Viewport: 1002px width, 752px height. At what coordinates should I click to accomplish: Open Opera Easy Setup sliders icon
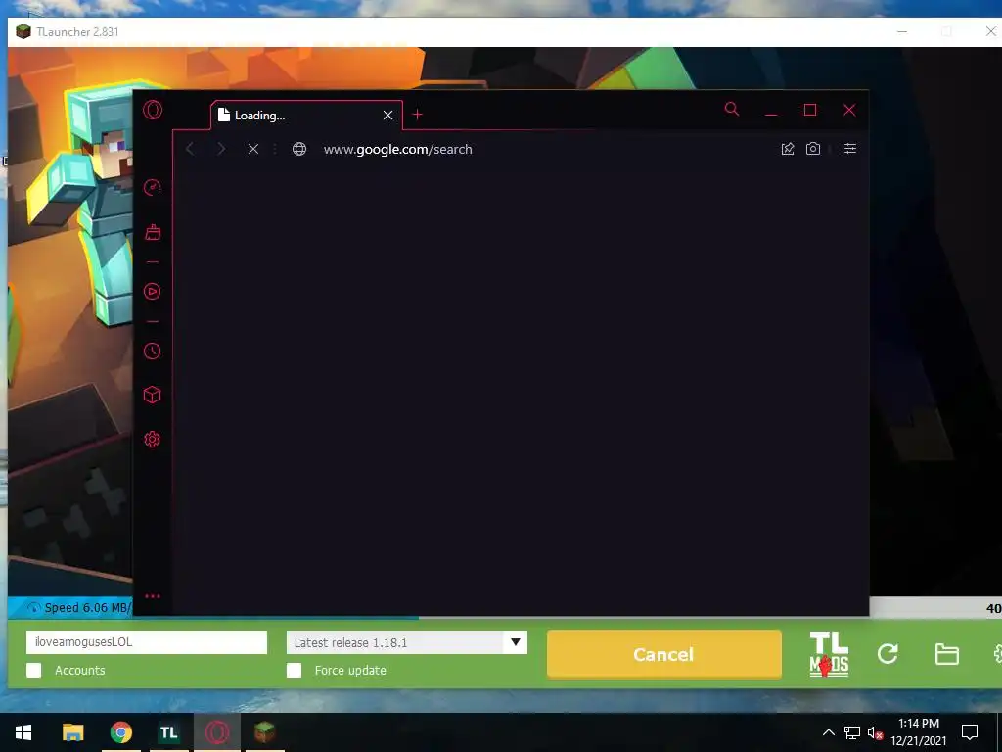850,149
